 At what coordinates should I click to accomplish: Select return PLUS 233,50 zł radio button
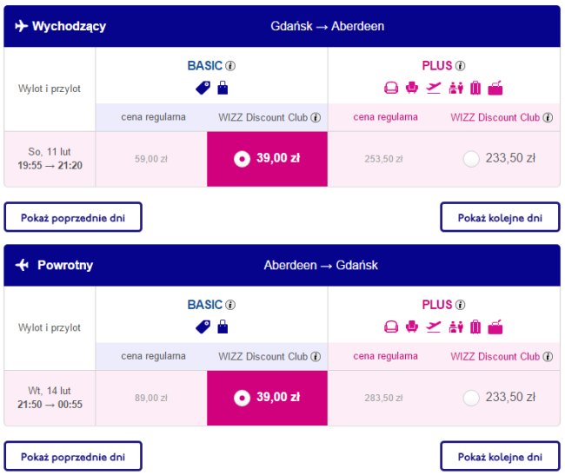click(471, 398)
